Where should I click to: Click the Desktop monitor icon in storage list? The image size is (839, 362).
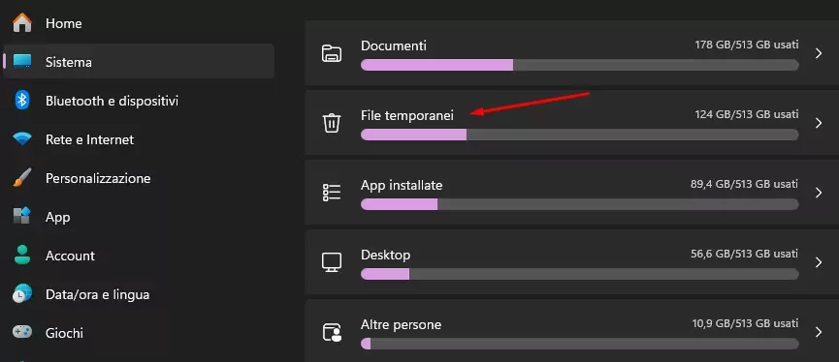(331, 262)
